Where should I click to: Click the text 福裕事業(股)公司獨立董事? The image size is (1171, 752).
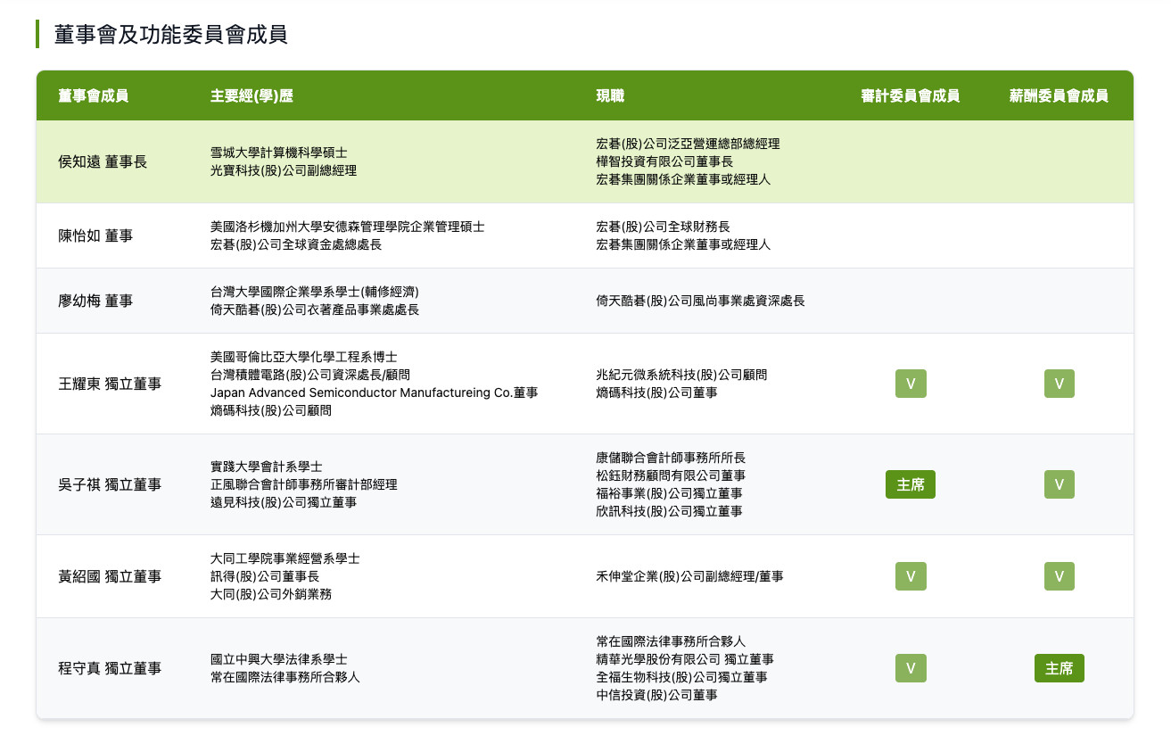(669, 493)
